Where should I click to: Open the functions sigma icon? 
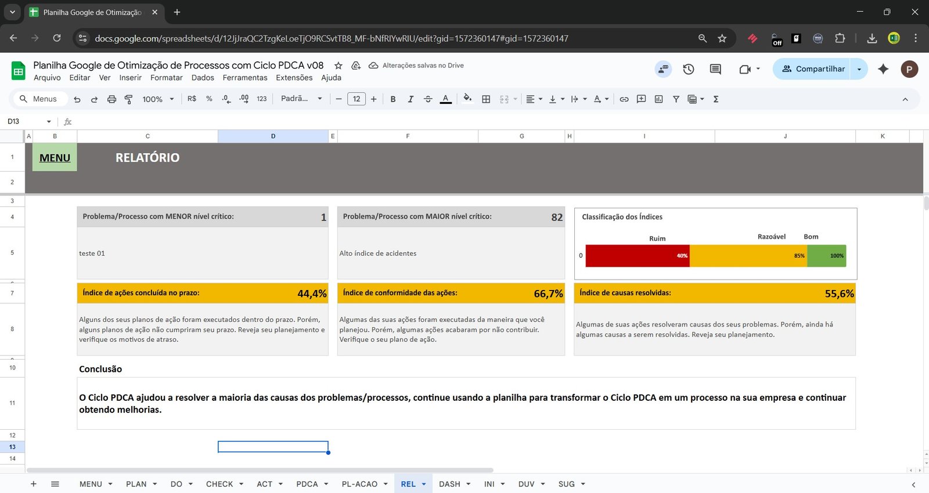click(x=716, y=99)
